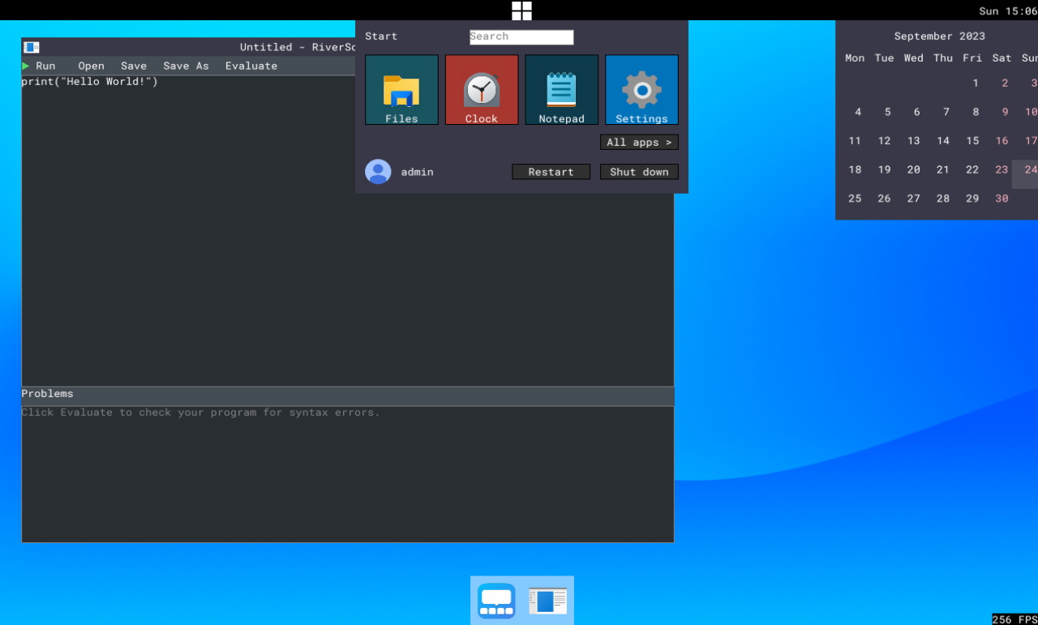Select September 12 in the calendar
Viewport: 1038px width, 625px height.
coord(884,141)
